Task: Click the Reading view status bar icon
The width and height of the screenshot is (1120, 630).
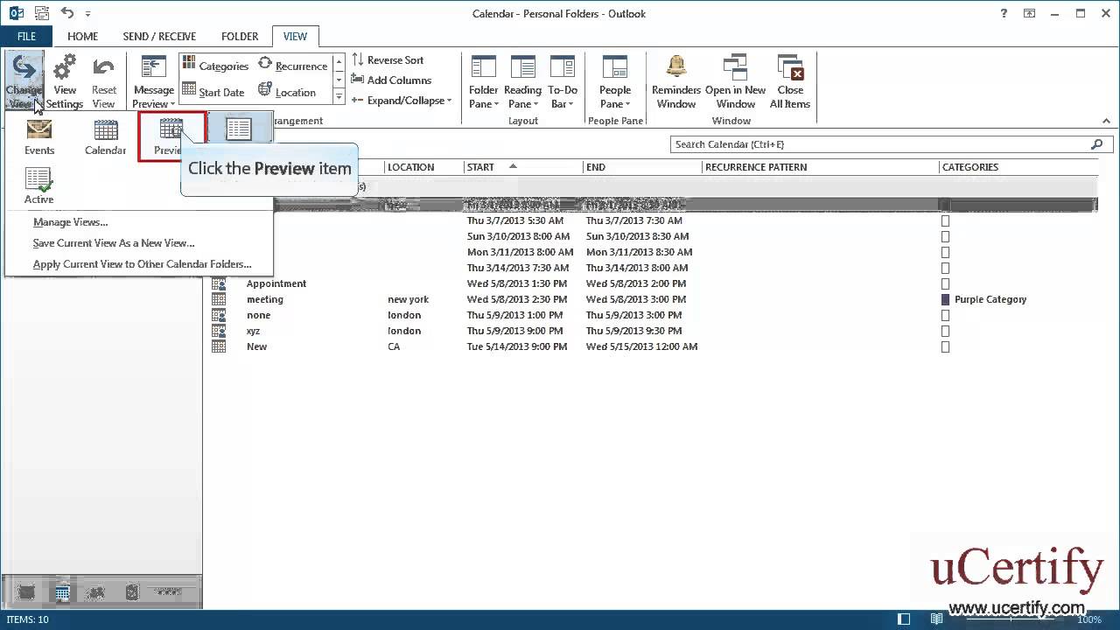Action: pos(936,619)
